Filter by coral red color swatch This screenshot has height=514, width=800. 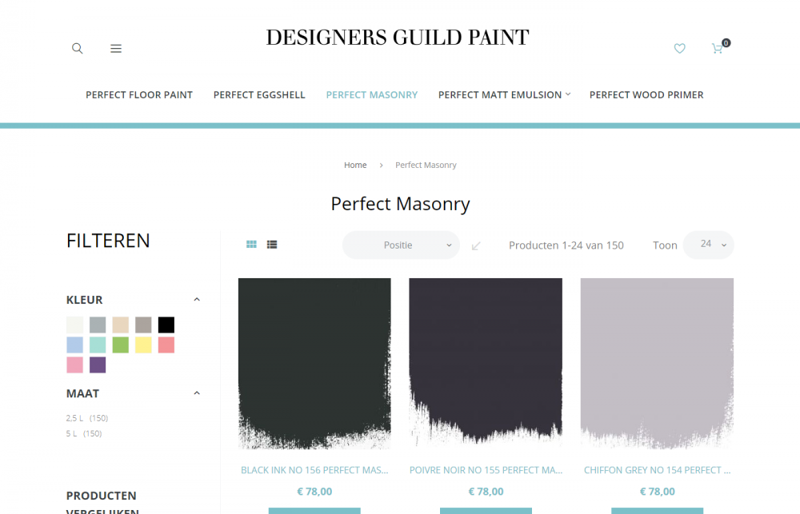166,345
